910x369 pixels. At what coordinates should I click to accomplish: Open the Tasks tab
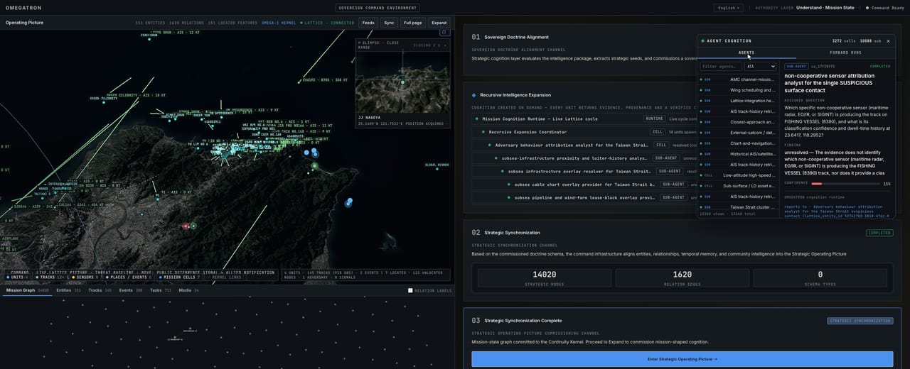[x=161, y=290]
